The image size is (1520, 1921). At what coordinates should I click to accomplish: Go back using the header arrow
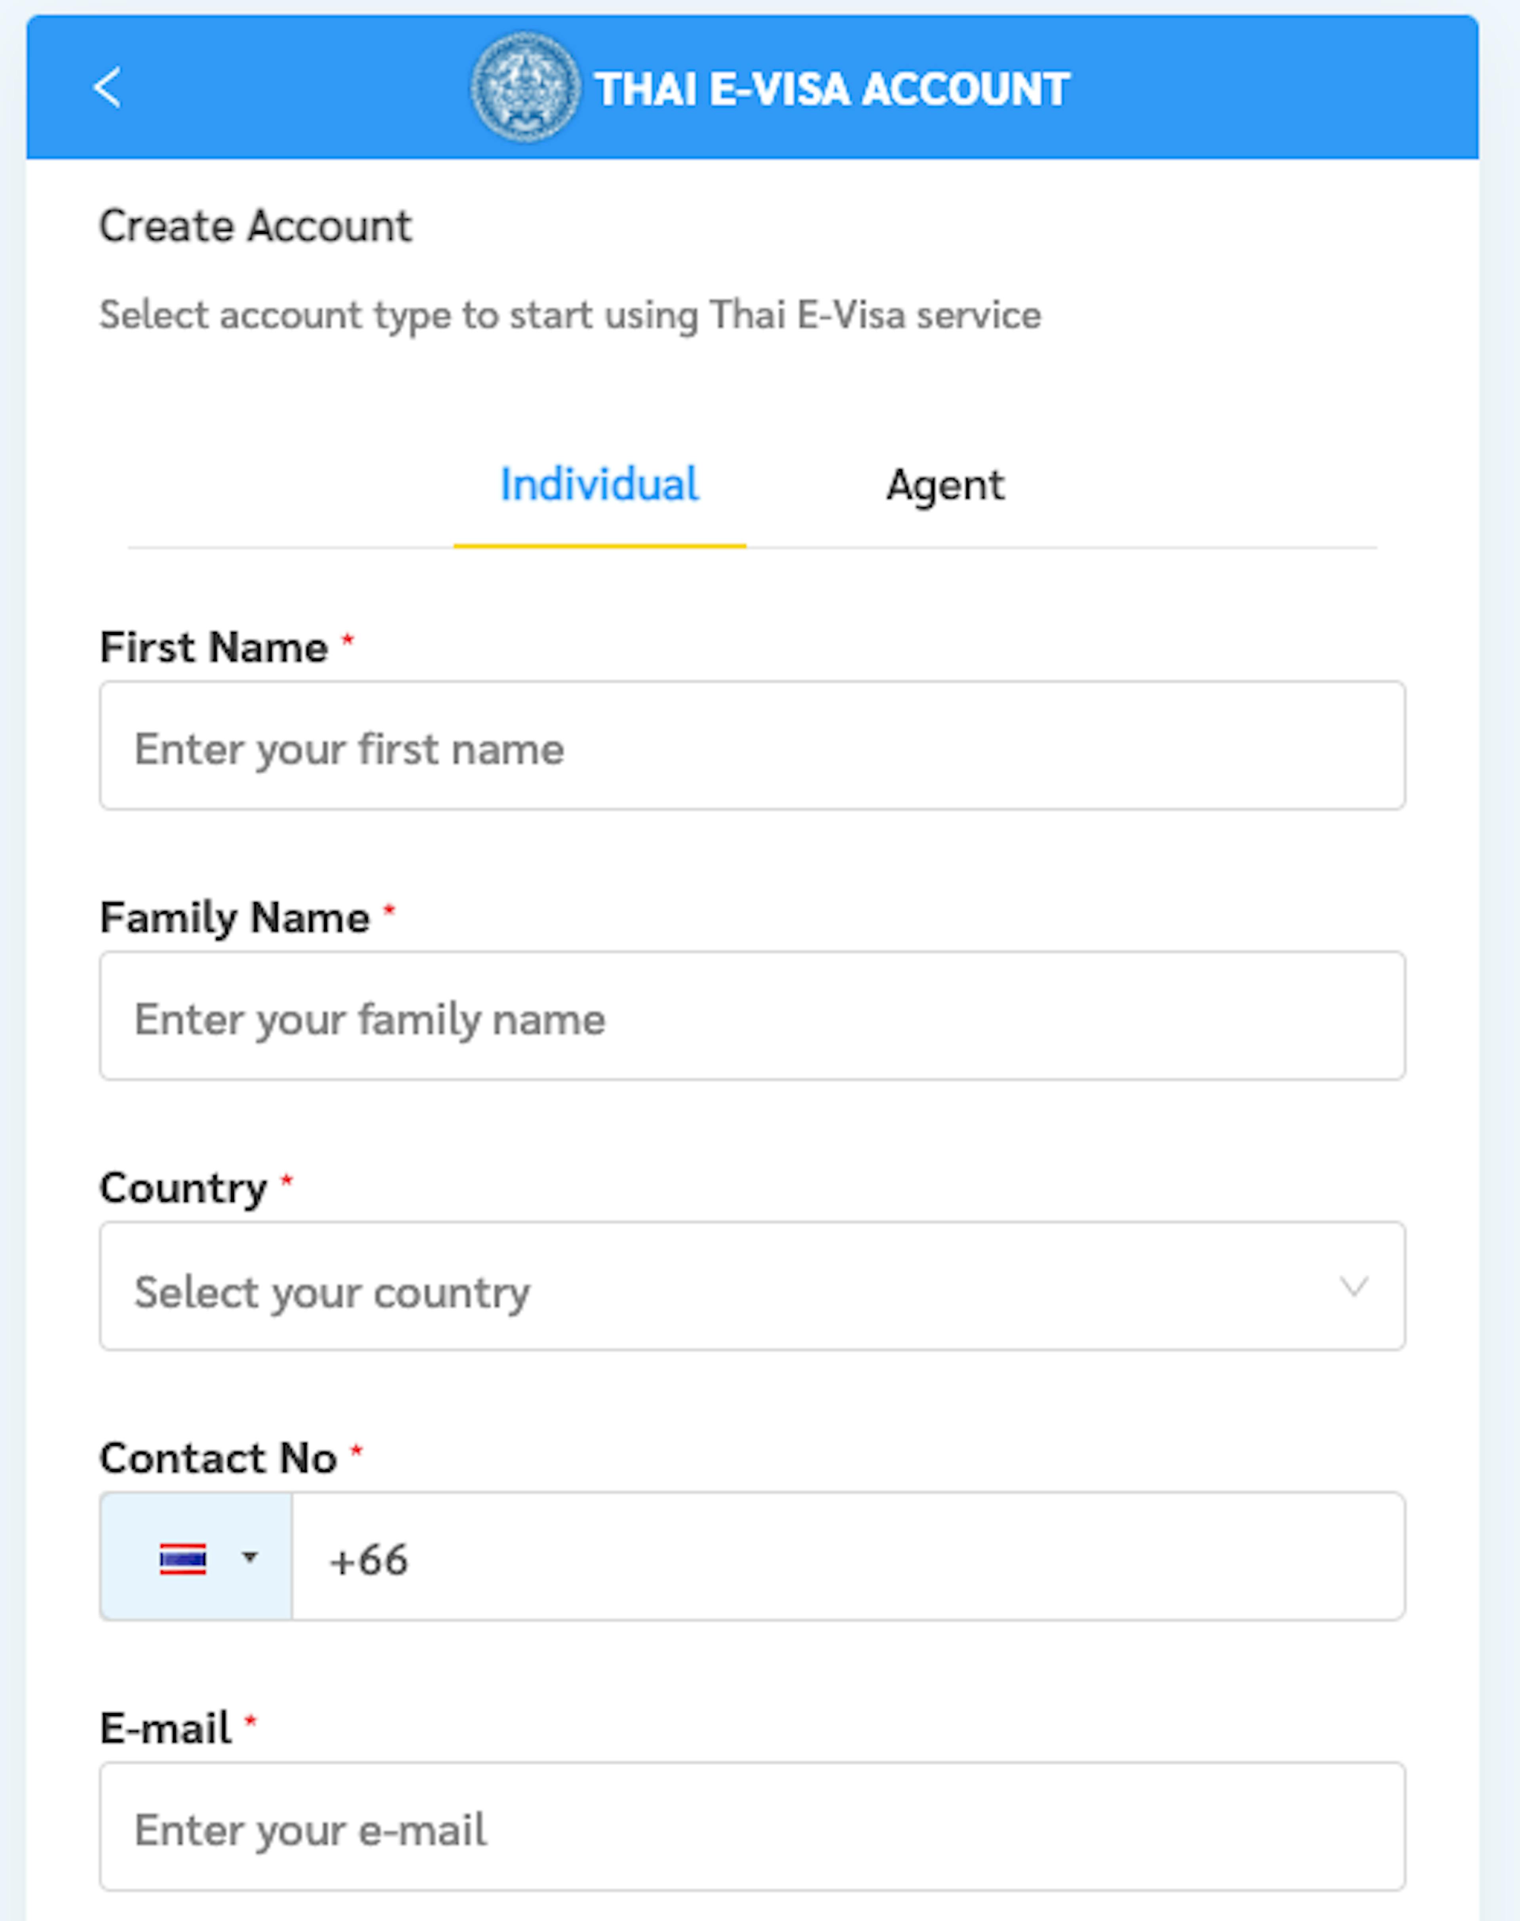pyautogui.click(x=107, y=87)
